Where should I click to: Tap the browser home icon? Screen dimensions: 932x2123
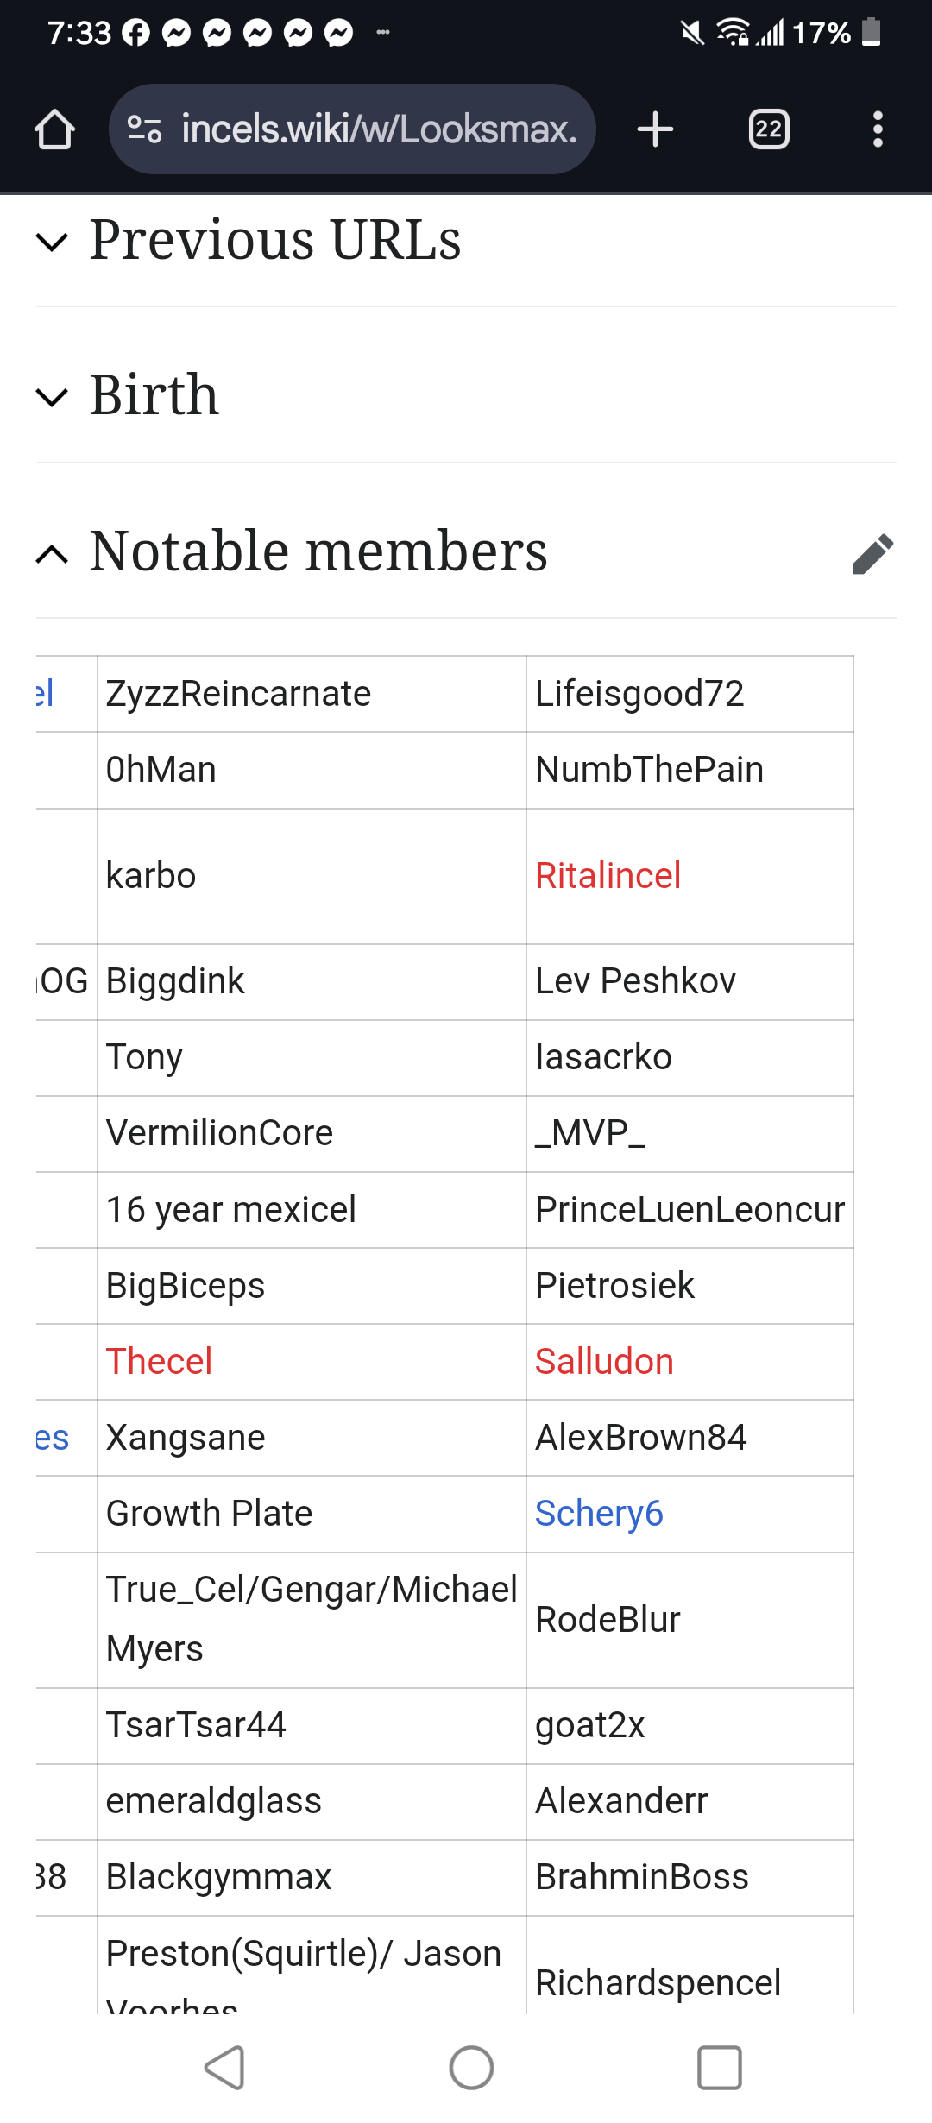54,129
